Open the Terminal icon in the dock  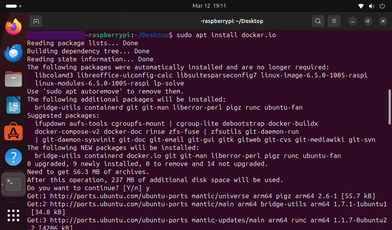(x=13, y=184)
